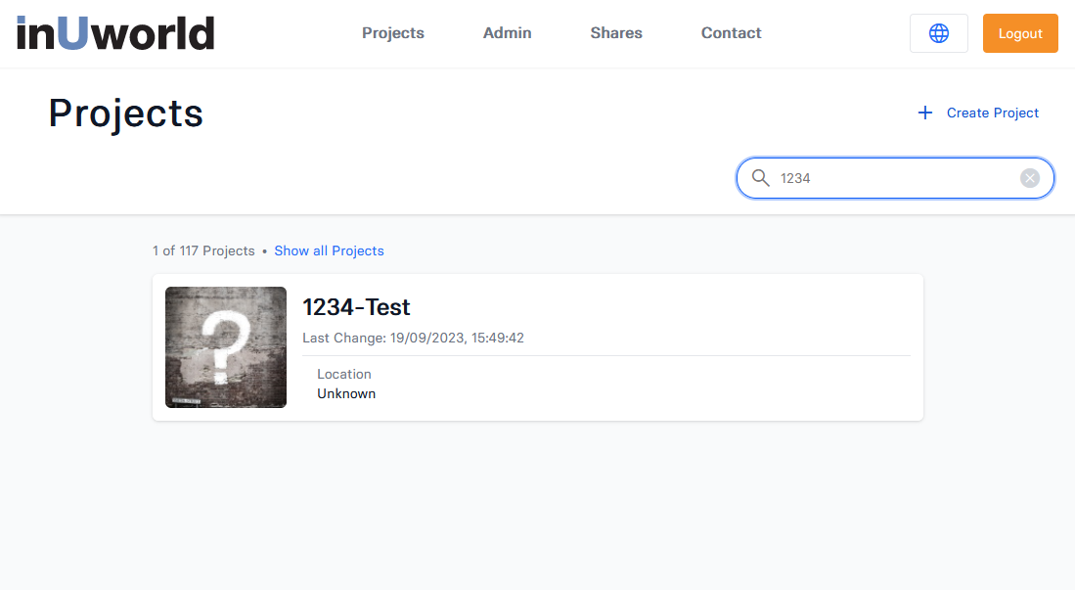
Task: Select the Unknown location value
Action: coord(346,393)
